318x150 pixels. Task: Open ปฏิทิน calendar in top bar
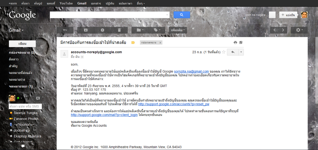(x=110, y=3)
